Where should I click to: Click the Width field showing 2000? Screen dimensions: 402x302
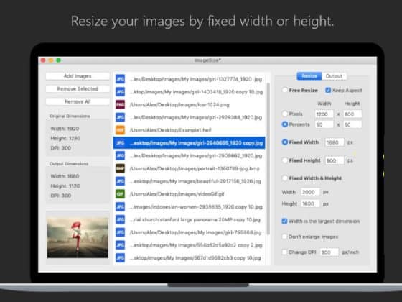coord(310,192)
